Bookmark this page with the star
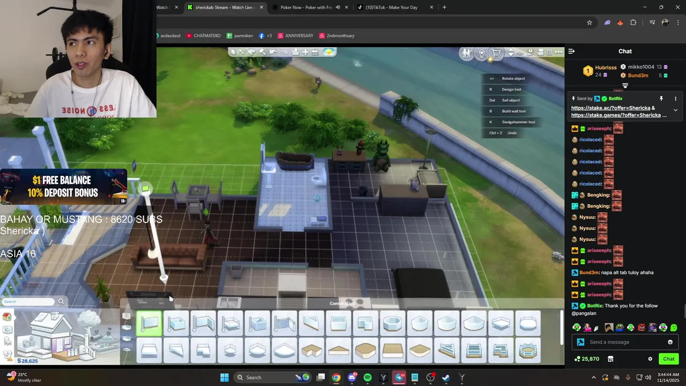Image resolution: width=686 pixels, height=386 pixels. point(590,23)
